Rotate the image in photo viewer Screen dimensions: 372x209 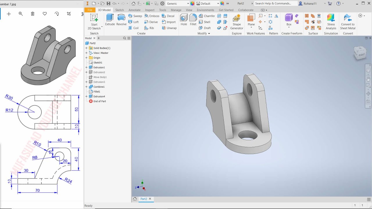pos(57,14)
